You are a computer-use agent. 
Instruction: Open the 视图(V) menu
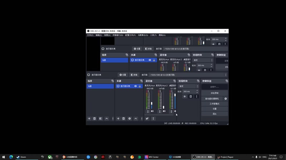point(107,35)
